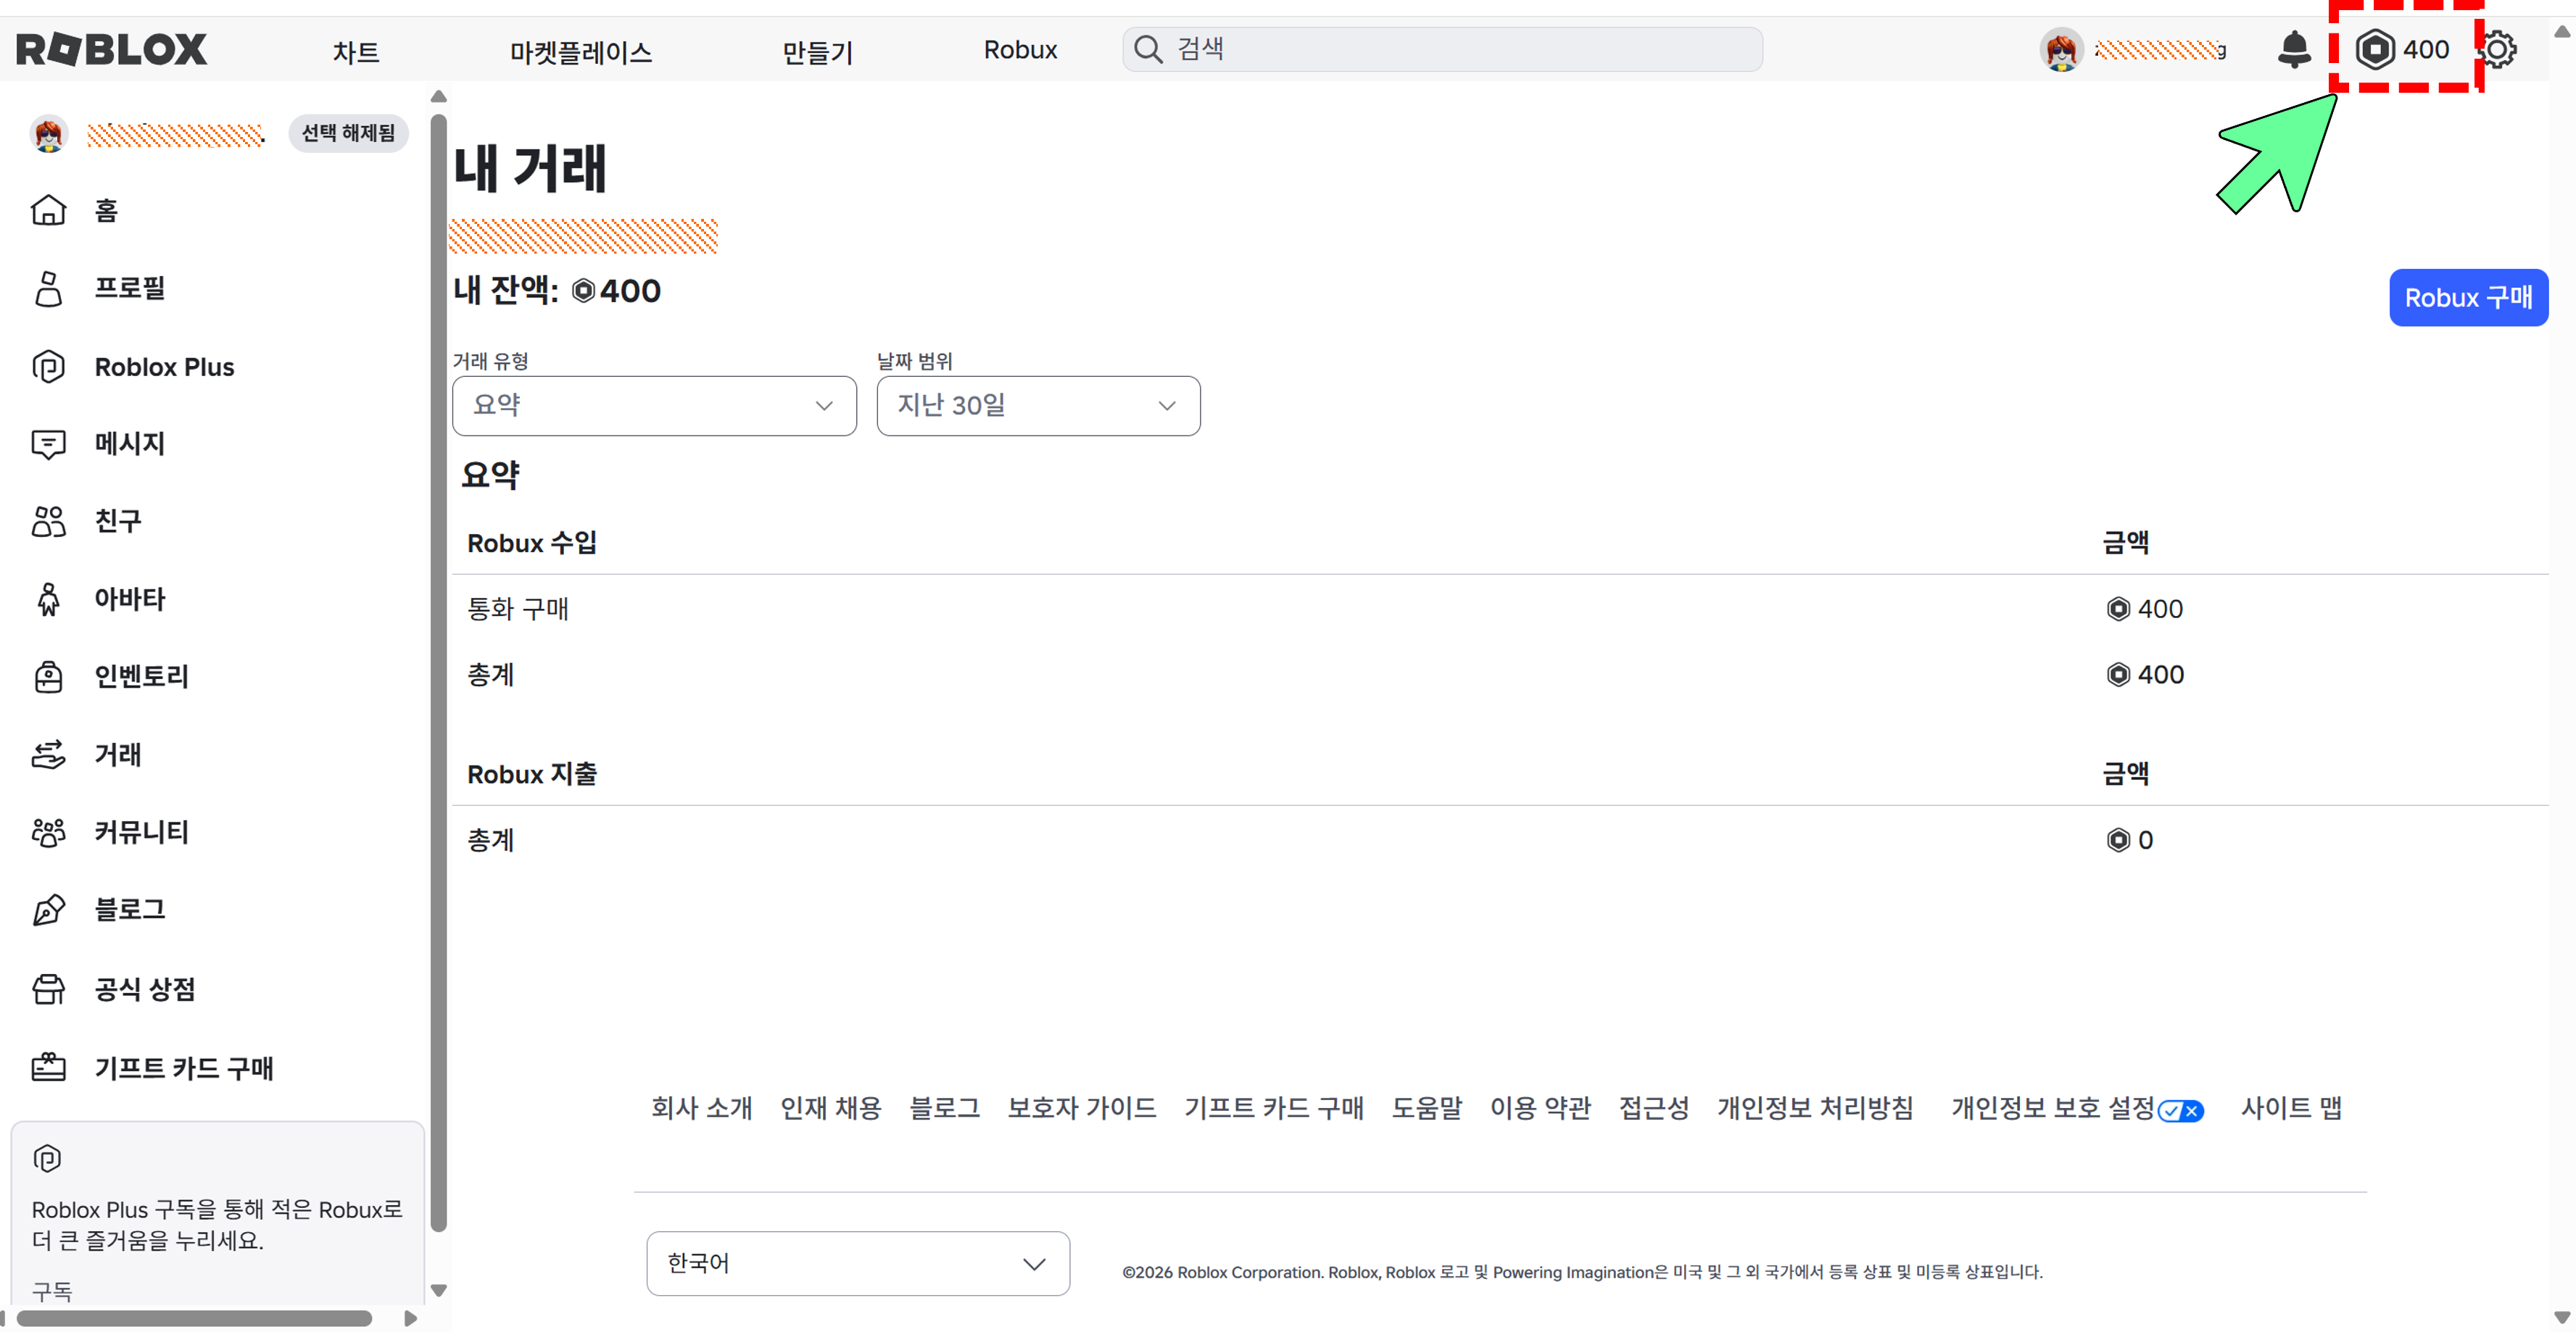The image size is (2576, 1332).
Task: Click the 아바타 figure icon
Action: (48, 599)
